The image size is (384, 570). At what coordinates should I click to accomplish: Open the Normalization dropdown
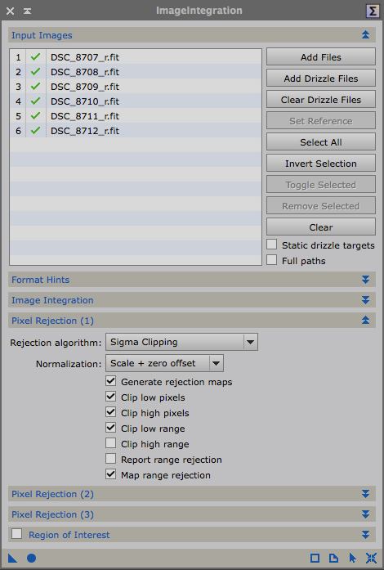click(164, 363)
